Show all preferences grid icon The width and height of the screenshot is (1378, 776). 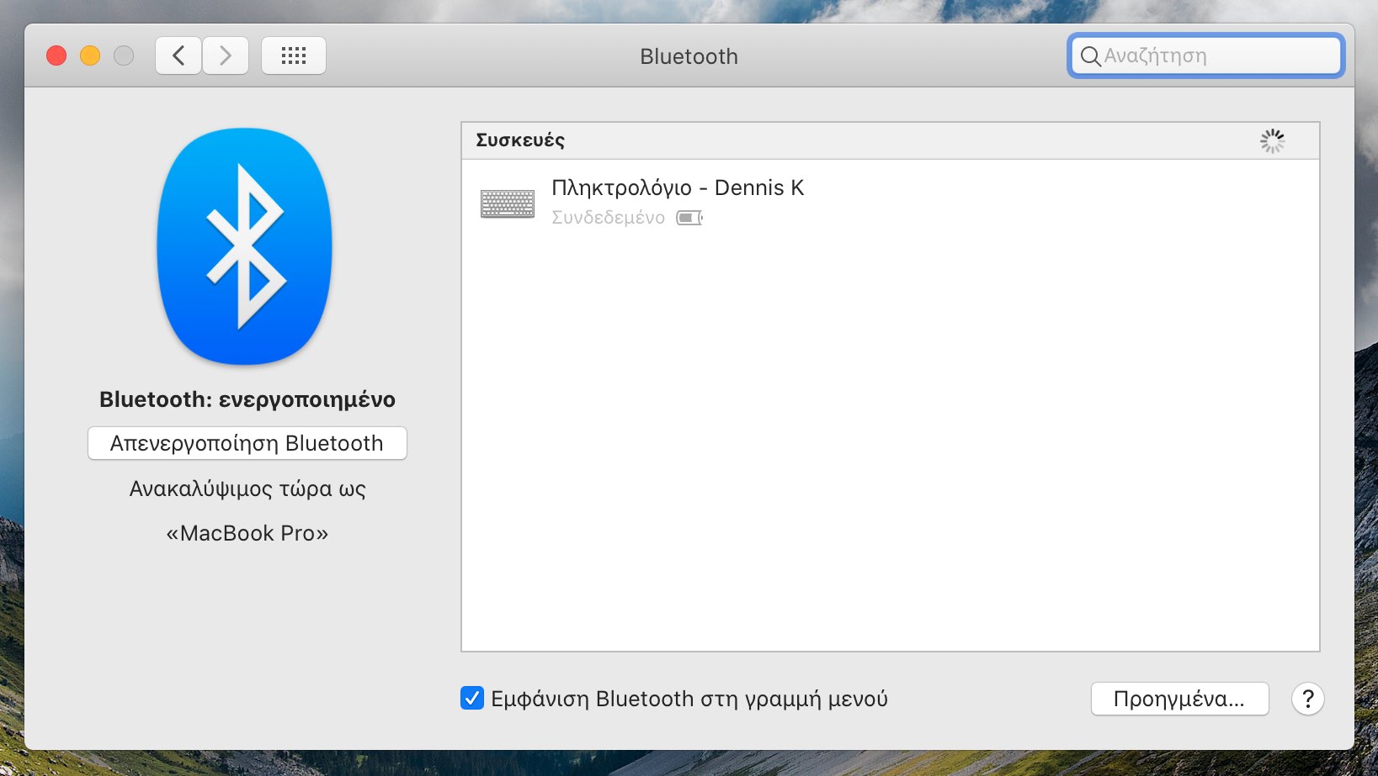(294, 56)
